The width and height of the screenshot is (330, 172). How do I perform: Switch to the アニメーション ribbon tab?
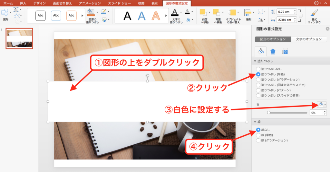[x=90, y=3]
